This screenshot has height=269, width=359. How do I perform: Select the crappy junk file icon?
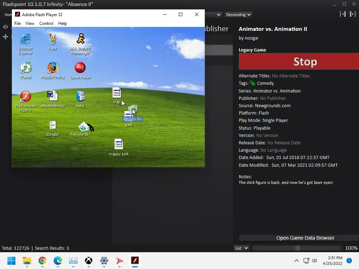click(x=119, y=144)
